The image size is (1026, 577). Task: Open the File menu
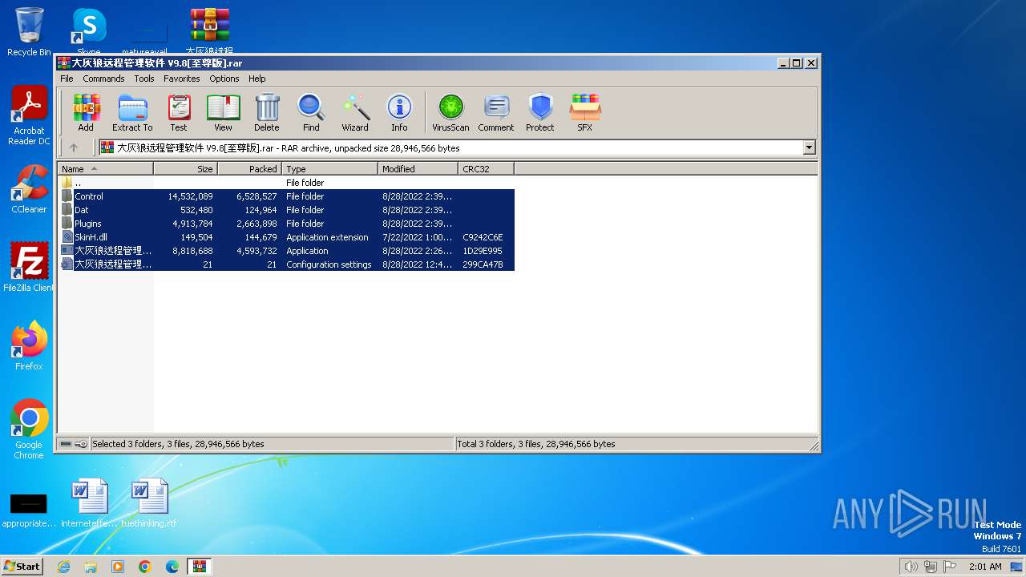click(67, 79)
